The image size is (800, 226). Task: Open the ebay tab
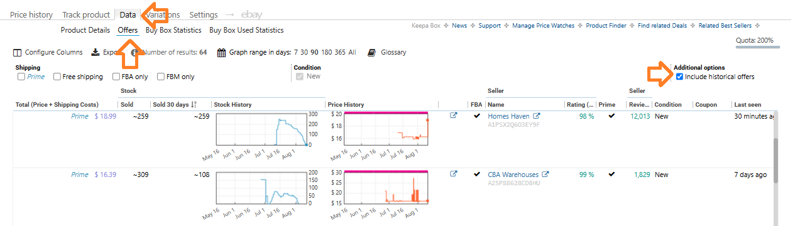tap(251, 14)
